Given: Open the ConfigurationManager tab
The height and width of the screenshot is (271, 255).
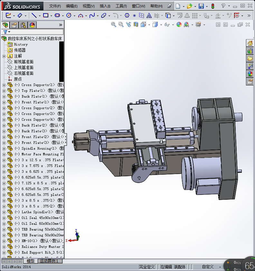Looking at the screenshot, I should [x=23, y=25].
